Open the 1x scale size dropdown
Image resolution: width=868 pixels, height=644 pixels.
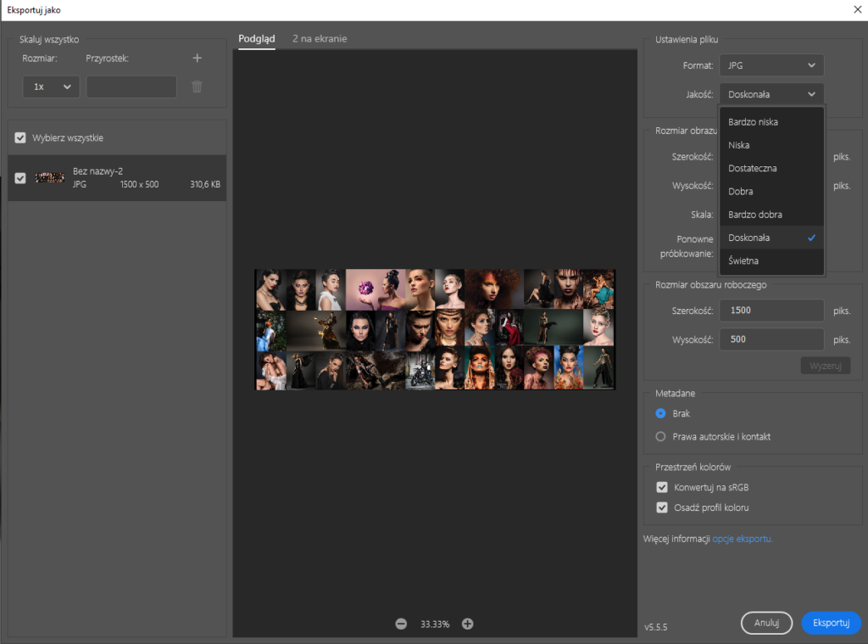pyautogui.click(x=51, y=87)
